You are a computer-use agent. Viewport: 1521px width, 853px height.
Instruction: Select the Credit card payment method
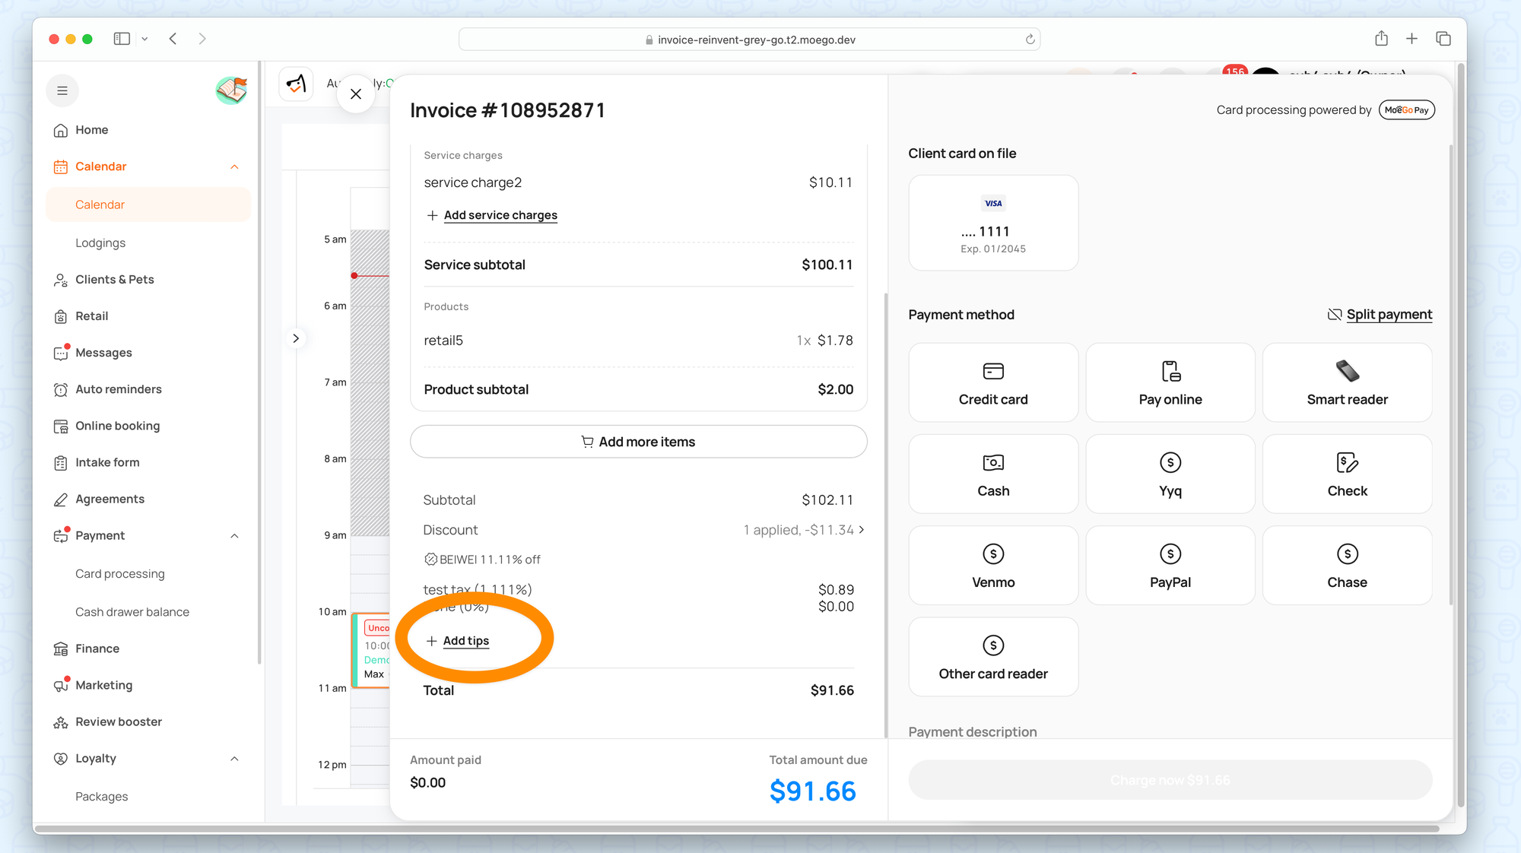click(992, 382)
